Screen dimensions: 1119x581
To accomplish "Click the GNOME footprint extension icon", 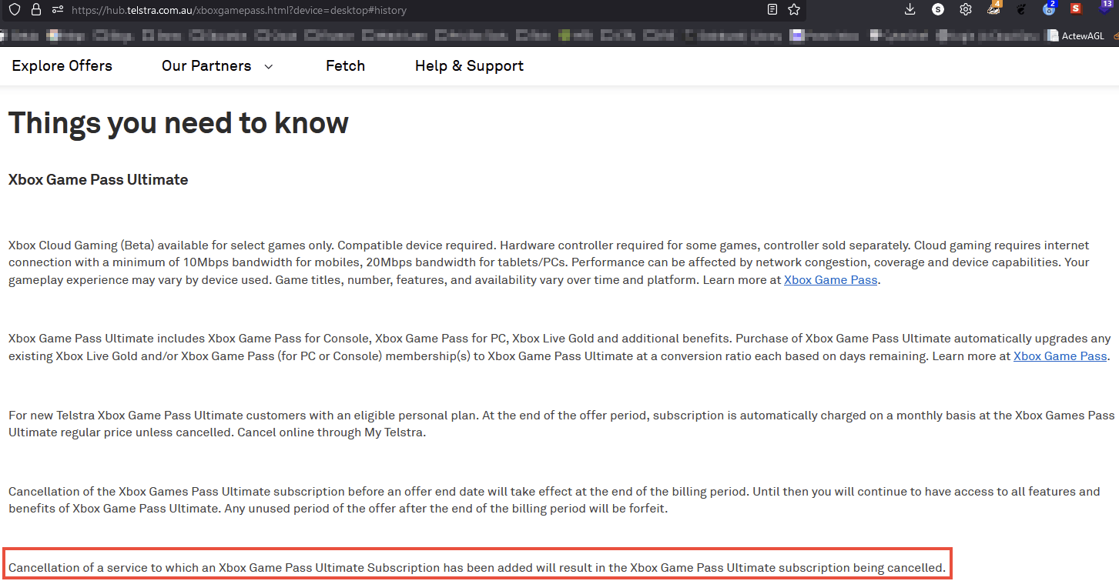I will [x=1021, y=9].
